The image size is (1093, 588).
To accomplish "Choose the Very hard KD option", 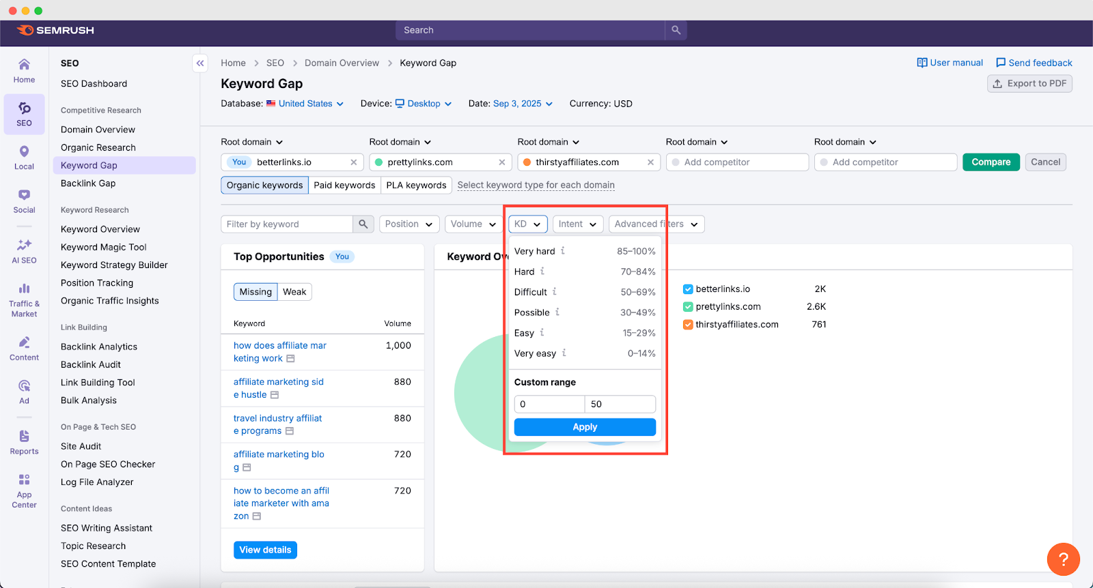I will point(535,251).
